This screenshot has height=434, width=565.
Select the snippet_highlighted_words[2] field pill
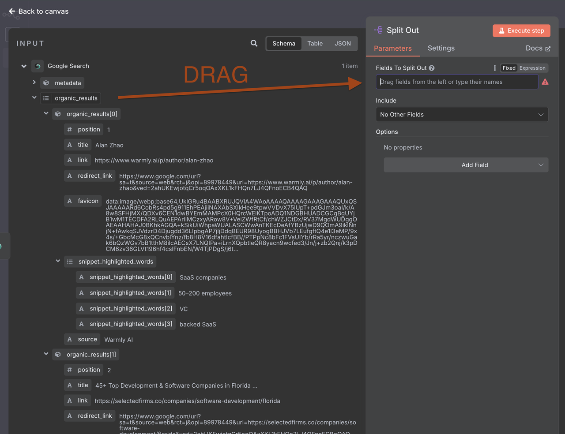[x=126, y=309]
